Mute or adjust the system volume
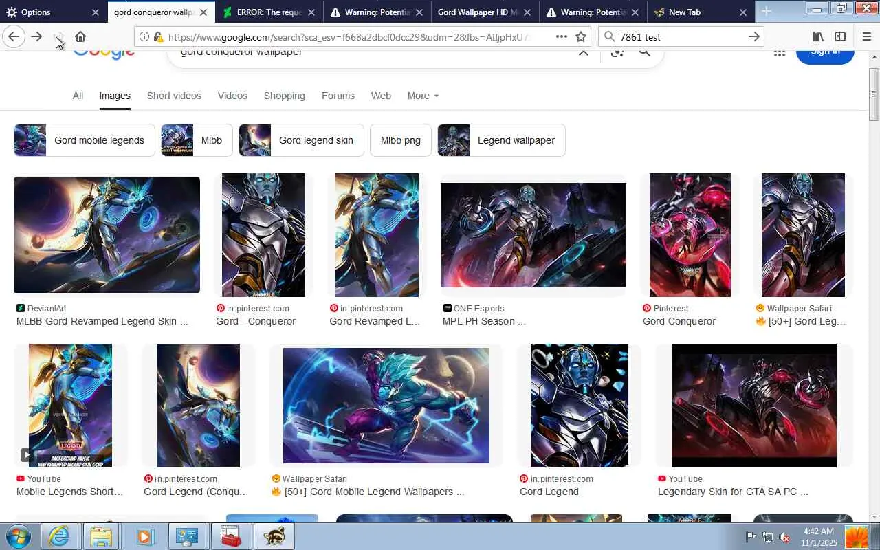The image size is (880, 550). 784,537
